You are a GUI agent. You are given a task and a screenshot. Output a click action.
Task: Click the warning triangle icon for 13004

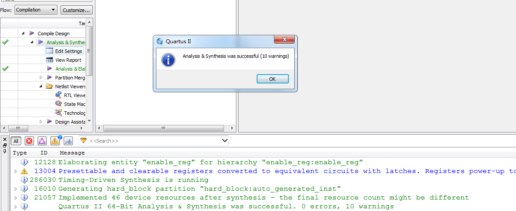24,171
